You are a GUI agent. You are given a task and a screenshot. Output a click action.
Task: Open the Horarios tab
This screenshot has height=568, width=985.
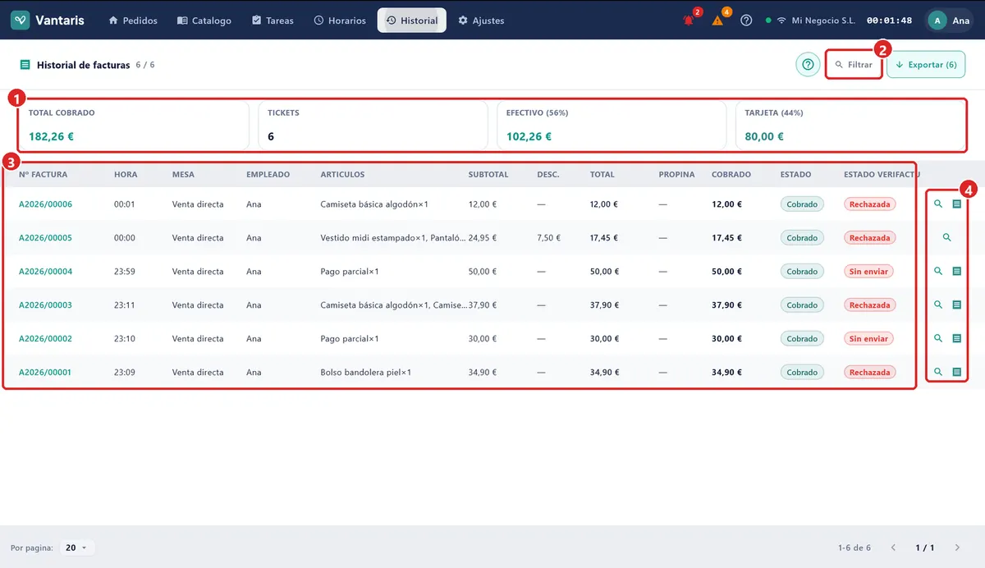(x=340, y=21)
